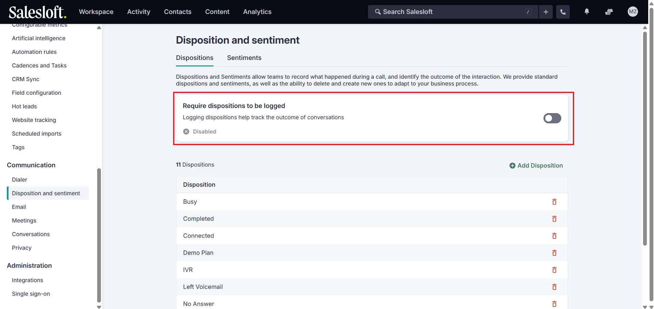Click the Salesloft logo
The height and width of the screenshot is (309, 654).
pos(38,12)
